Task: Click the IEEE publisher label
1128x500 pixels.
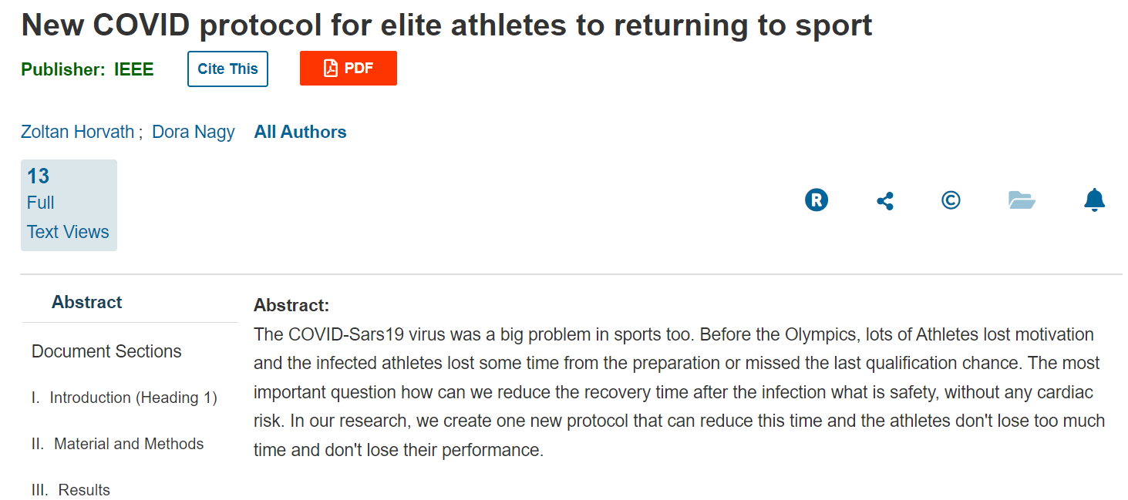Action: (134, 69)
